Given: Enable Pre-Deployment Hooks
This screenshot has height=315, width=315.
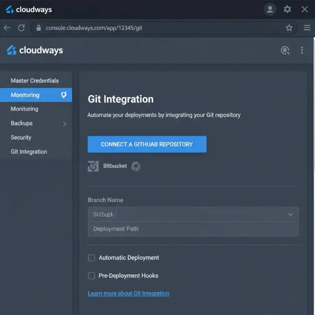Looking at the screenshot, I should (91, 276).
